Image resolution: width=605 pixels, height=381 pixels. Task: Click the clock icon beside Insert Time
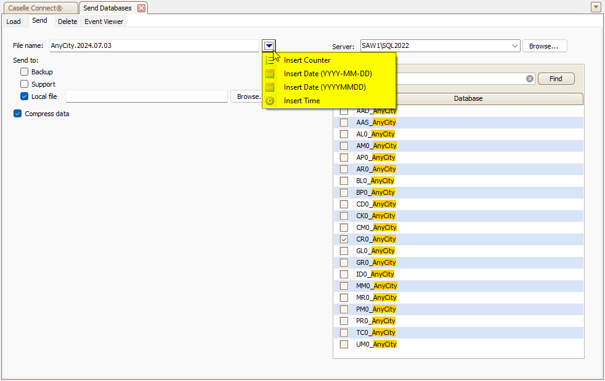pyautogui.click(x=270, y=101)
